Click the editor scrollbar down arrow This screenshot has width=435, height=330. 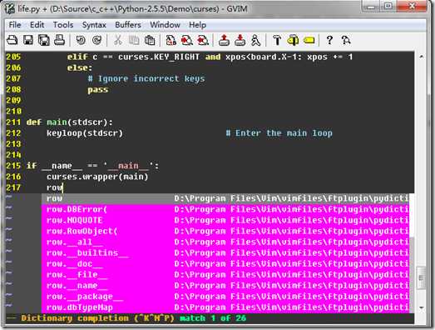[422, 307]
